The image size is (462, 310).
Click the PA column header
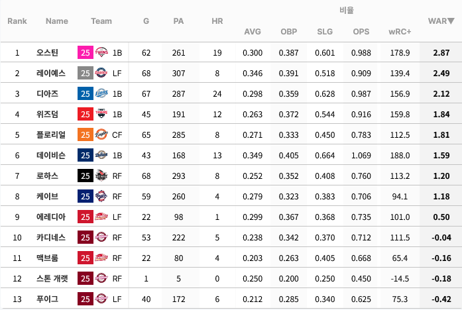click(178, 21)
